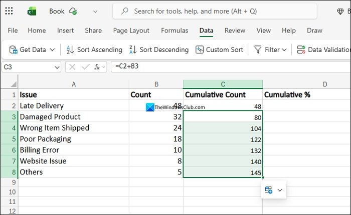Open the app launcher grid icon
The width and height of the screenshot is (351, 215).
coord(9,11)
